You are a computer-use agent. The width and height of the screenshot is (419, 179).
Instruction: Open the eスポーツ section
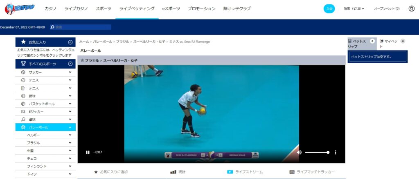pos(171,9)
